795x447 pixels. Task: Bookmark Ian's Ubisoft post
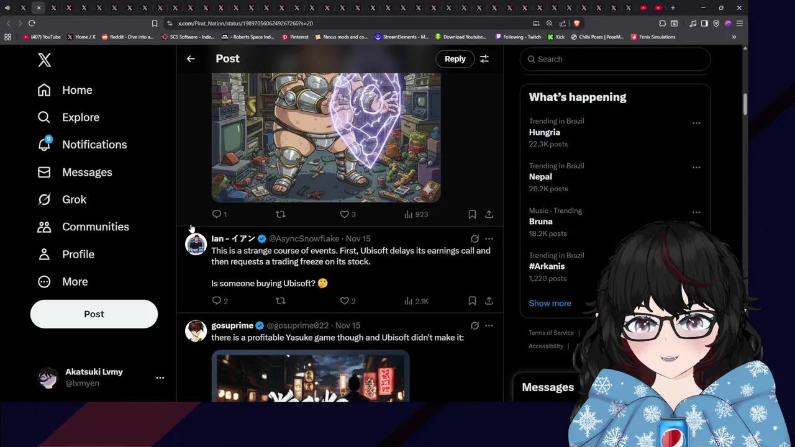[472, 301]
